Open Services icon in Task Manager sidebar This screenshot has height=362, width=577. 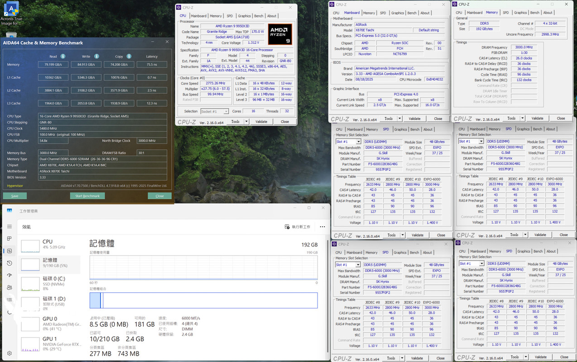pos(10,312)
